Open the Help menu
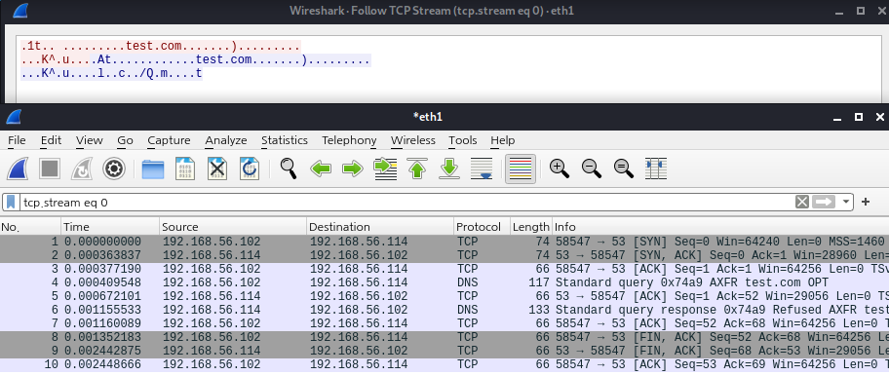889x375 pixels. click(502, 140)
